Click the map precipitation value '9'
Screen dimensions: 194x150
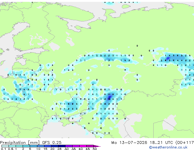point(69,104)
